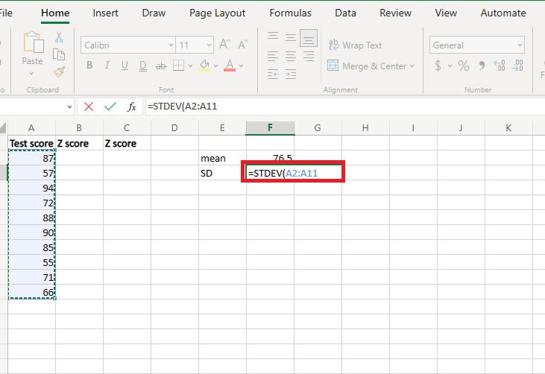Open Review tab
The image size is (545, 374).
pyautogui.click(x=395, y=13)
